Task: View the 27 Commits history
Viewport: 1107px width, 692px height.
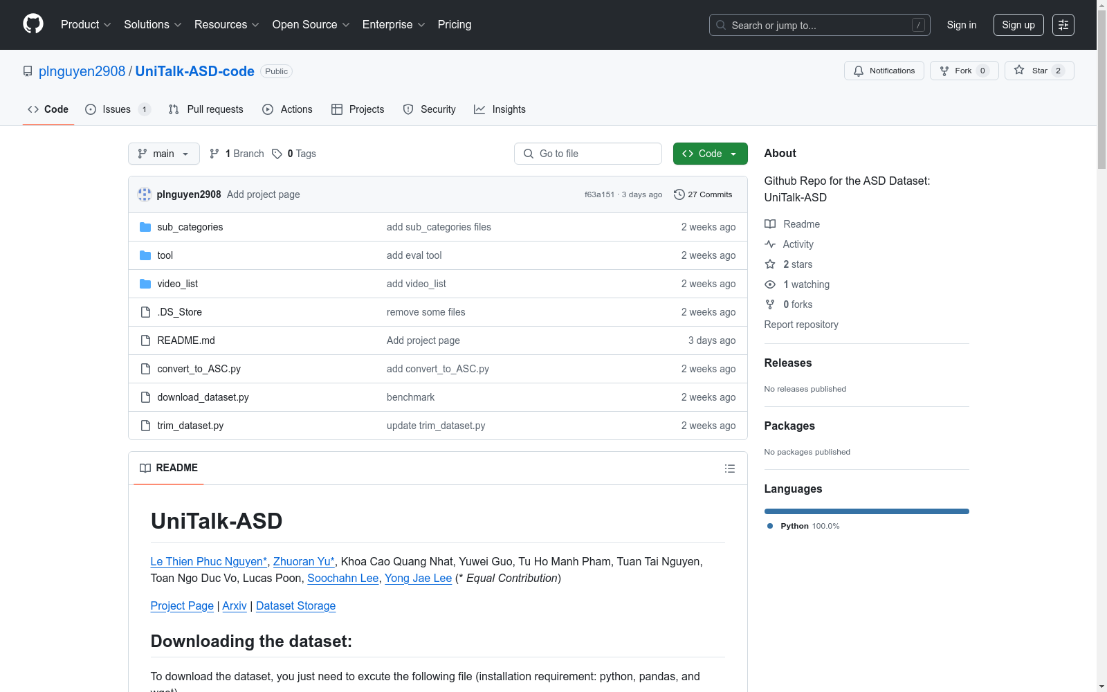Action: (703, 194)
